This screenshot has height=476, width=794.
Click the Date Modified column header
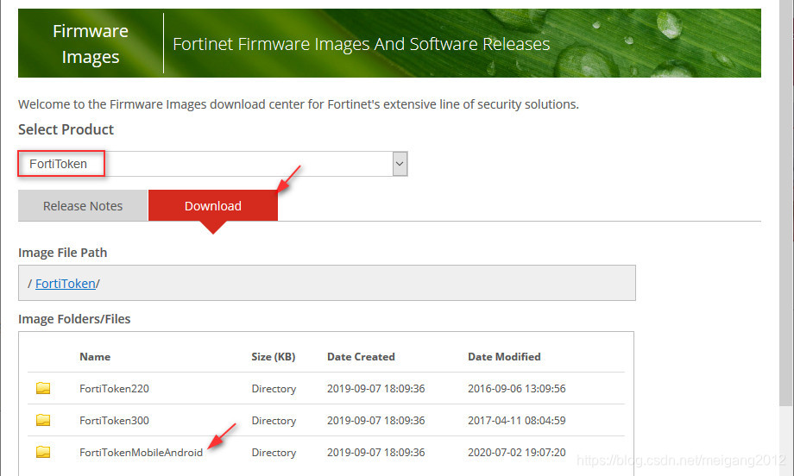click(x=504, y=357)
